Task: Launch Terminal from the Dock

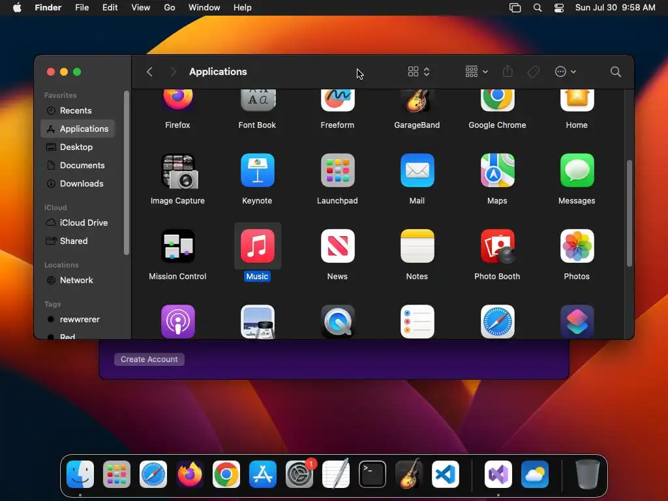Action: tap(372, 474)
